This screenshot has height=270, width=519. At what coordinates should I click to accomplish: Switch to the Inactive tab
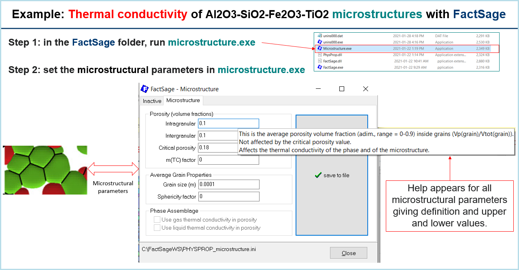click(152, 101)
